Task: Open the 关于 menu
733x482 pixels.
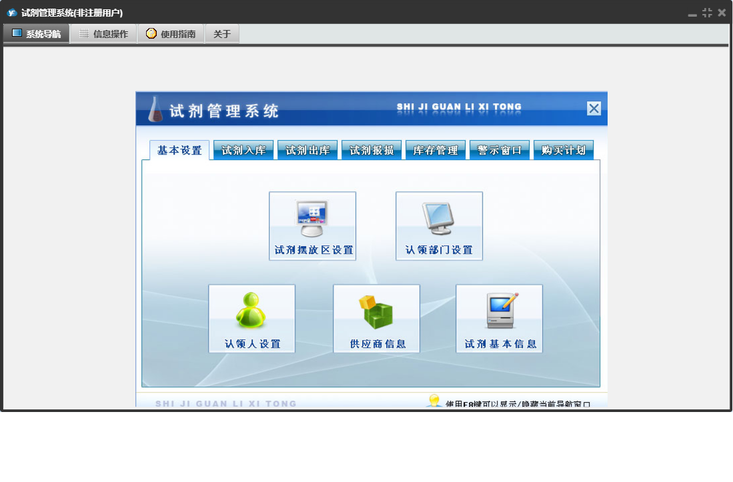Action: (222, 33)
